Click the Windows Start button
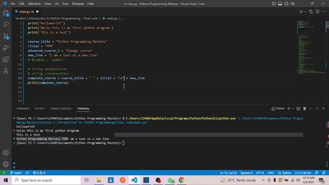This screenshot has width=329, height=185. pos(6,180)
